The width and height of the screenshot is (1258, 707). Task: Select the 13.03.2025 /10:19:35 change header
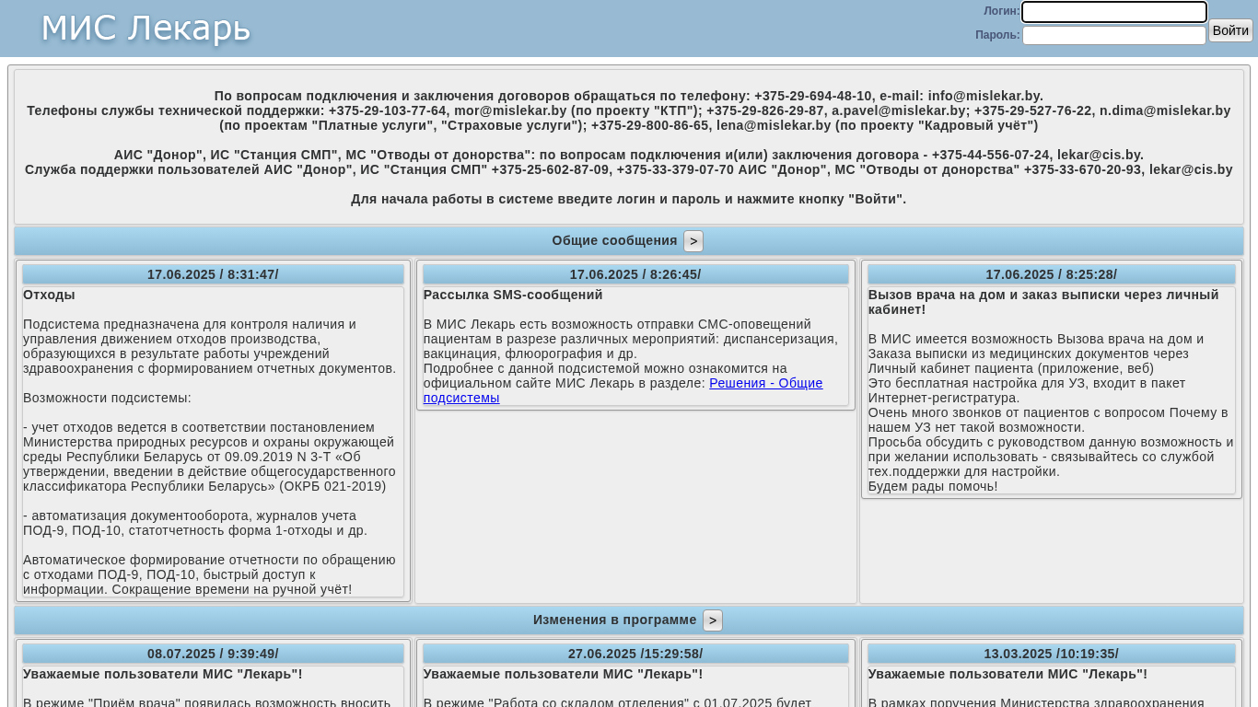pos(1051,654)
